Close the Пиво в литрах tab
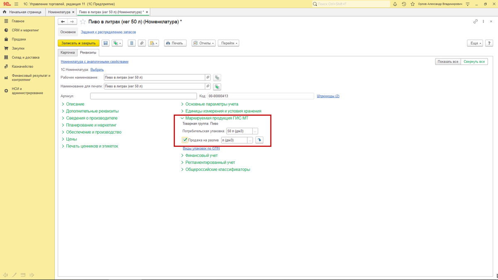 [147, 12]
